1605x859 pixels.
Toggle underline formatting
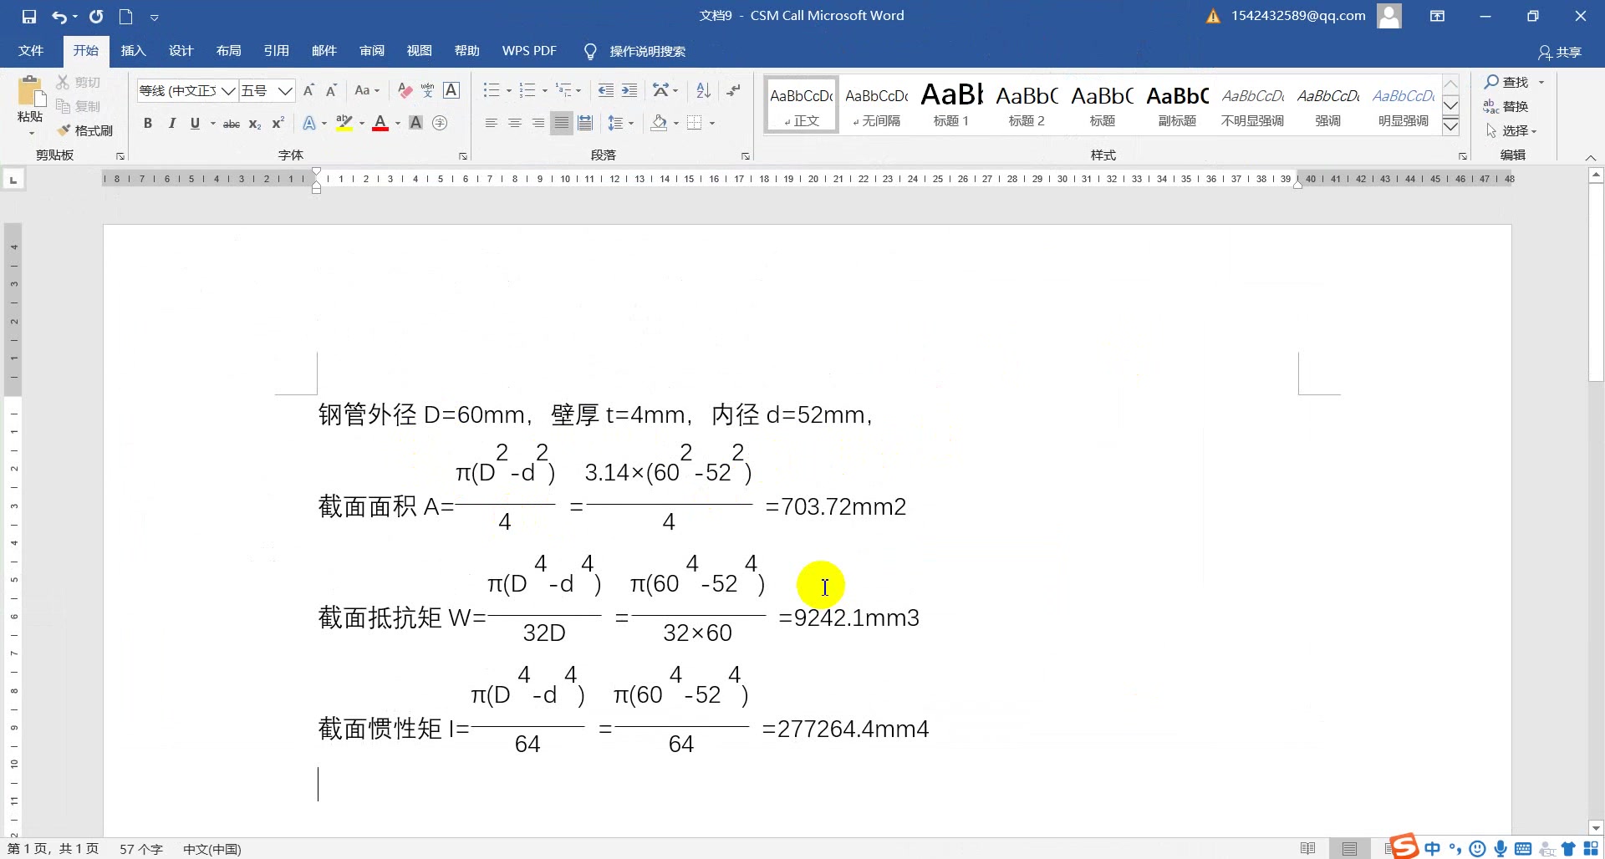pos(194,123)
